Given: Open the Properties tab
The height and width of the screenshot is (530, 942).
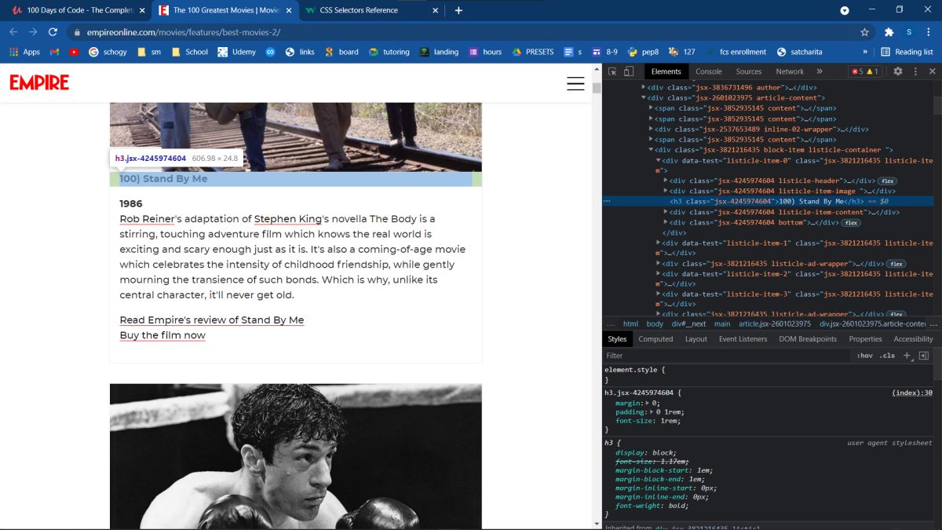Looking at the screenshot, I should pyautogui.click(x=866, y=339).
